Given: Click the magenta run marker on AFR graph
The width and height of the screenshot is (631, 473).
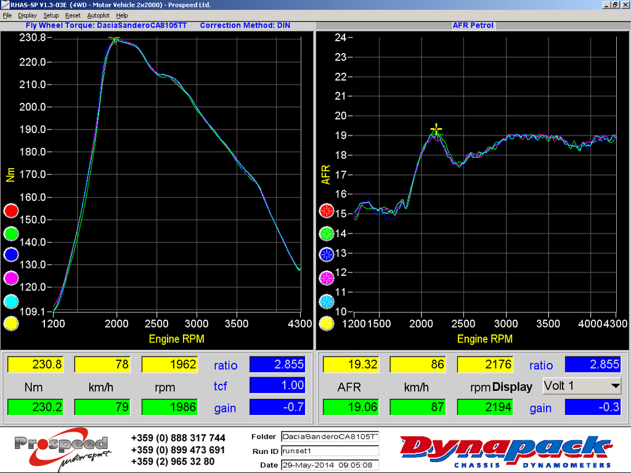Looking at the screenshot, I should click(x=327, y=278).
